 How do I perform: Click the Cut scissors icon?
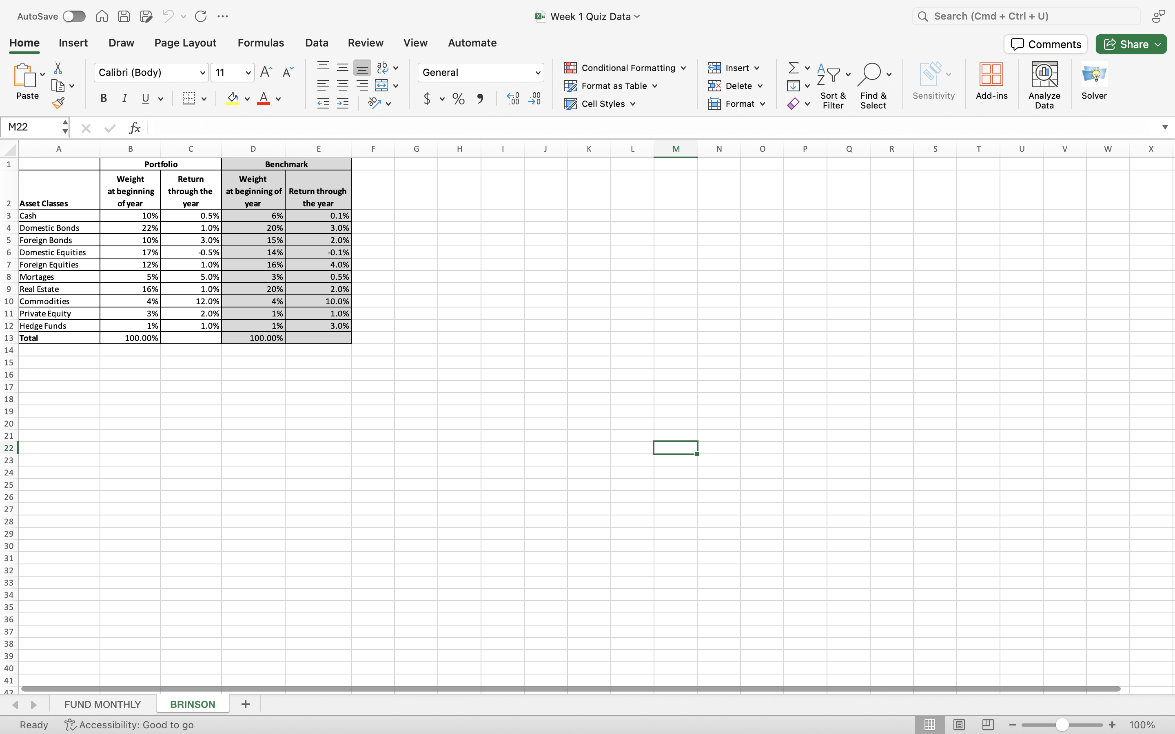click(58, 68)
